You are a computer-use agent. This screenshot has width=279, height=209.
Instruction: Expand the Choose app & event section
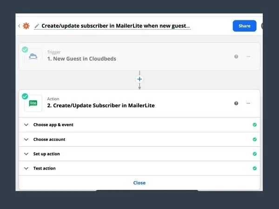click(x=53, y=125)
